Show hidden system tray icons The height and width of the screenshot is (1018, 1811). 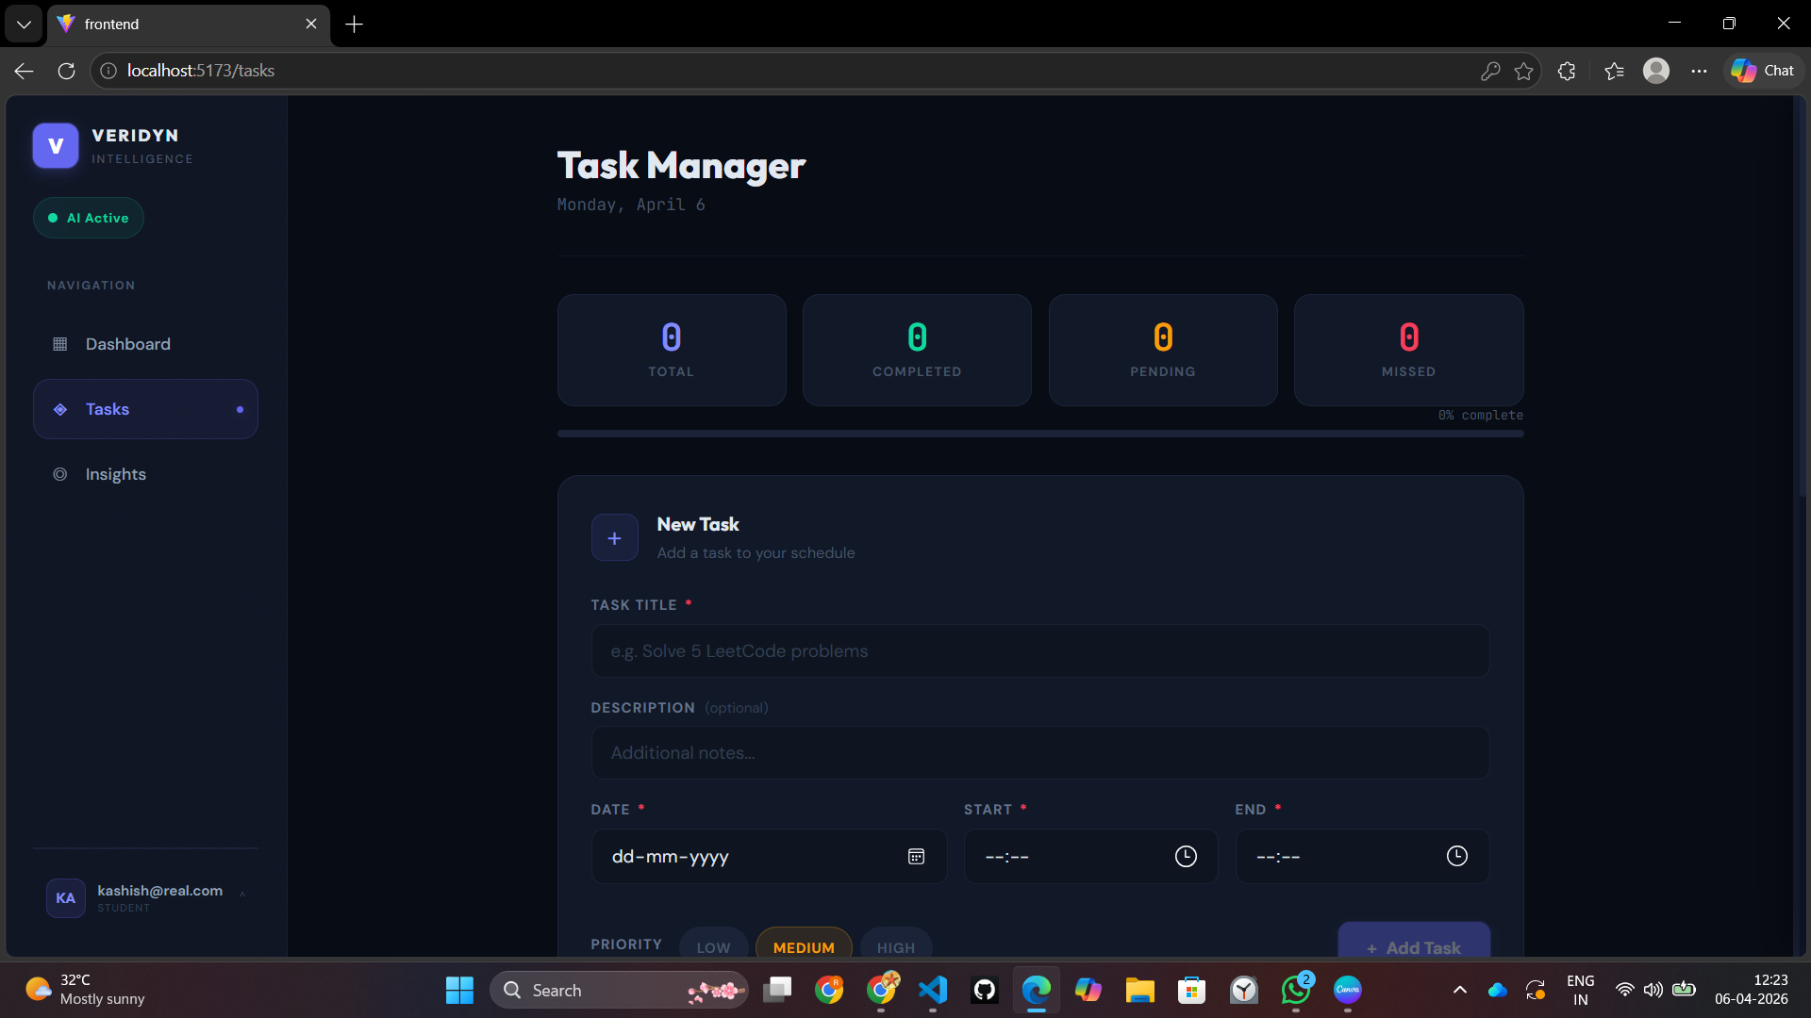pos(1460,990)
